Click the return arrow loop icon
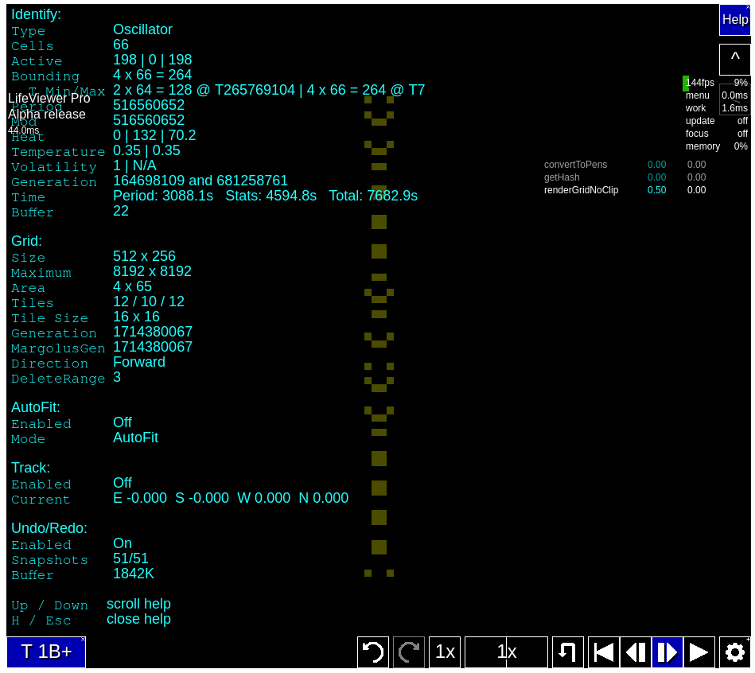Image resolution: width=755 pixels, height=673 pixels. [568, 652]
